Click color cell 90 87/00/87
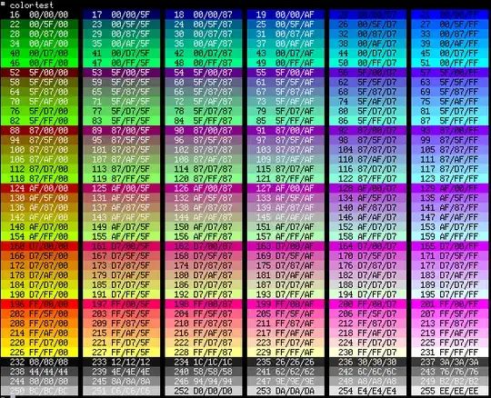Screen dimensions: 491x398 [x=204, y=131]
